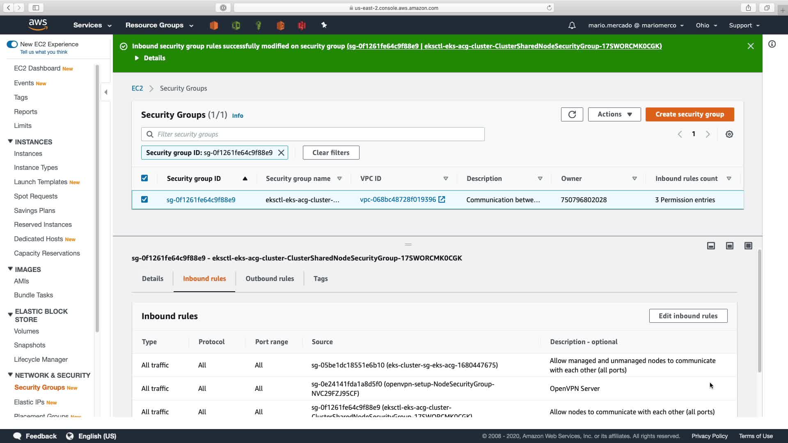Click the Filter security groups search field
This screenshot has width=788, height=443.
313,134
